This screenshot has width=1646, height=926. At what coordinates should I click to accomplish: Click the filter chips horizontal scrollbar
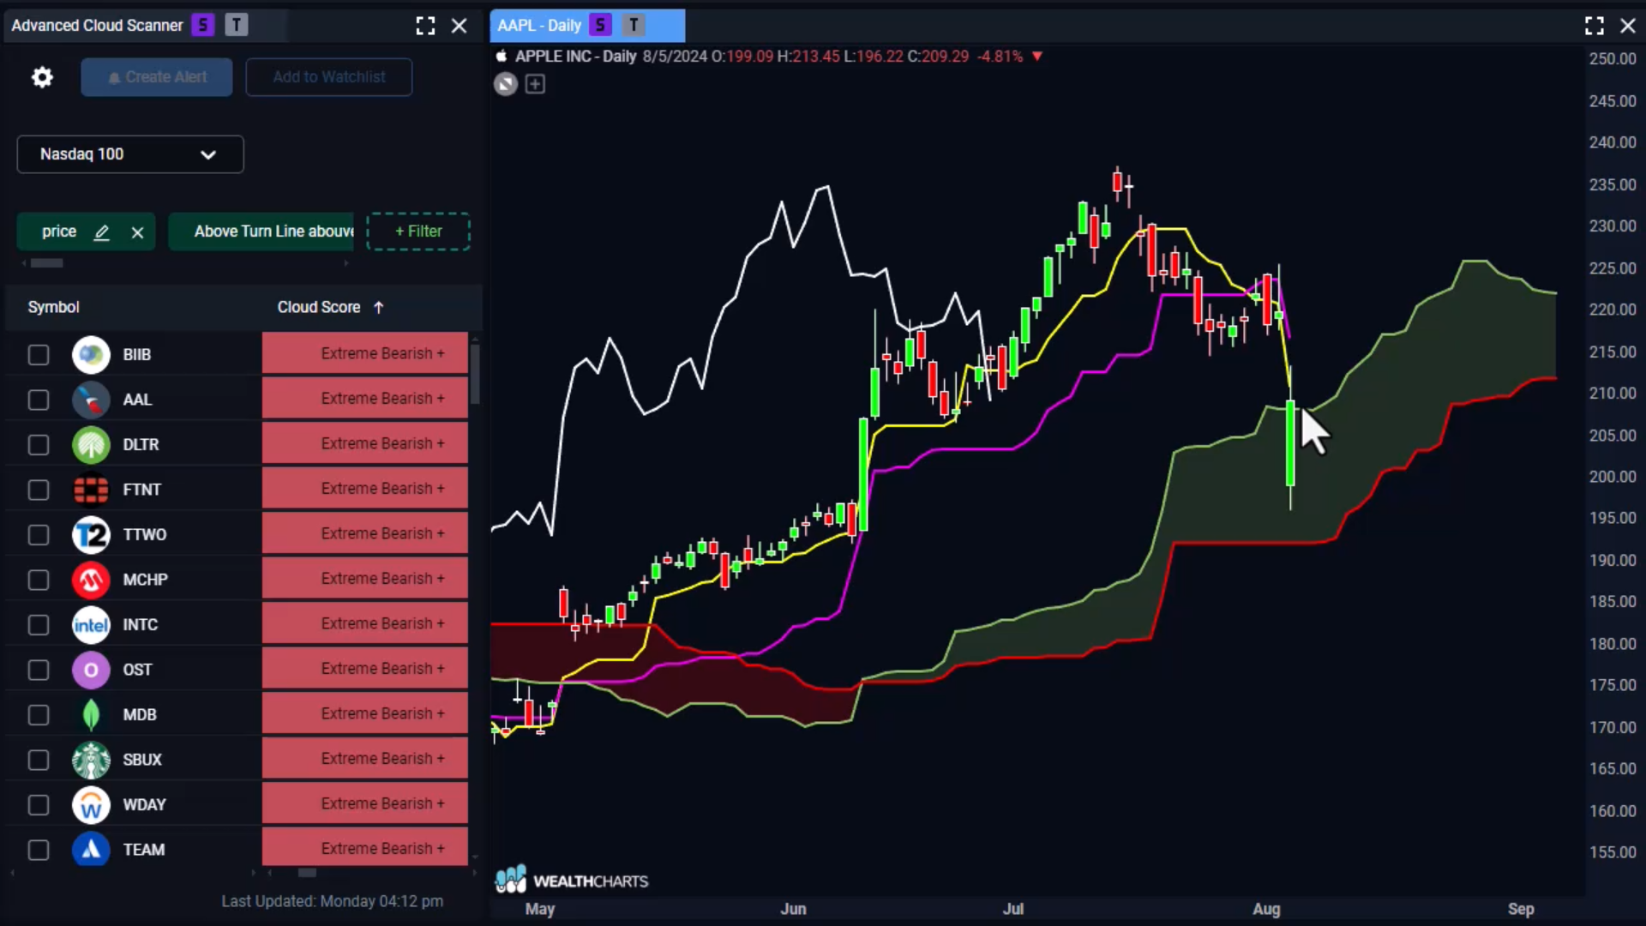tap(47, 263)
